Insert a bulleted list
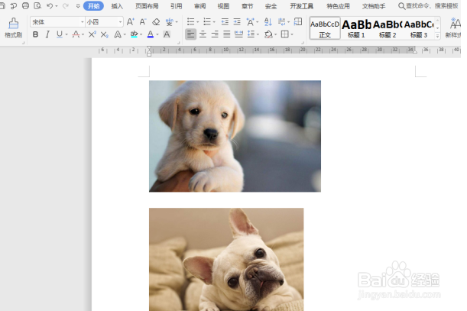This screenshot has width=467, height=311. pyautogui.click(x=190, y=21)
